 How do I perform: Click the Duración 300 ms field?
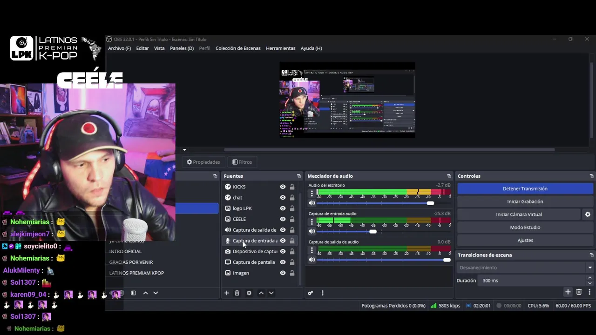pos(532,281)
